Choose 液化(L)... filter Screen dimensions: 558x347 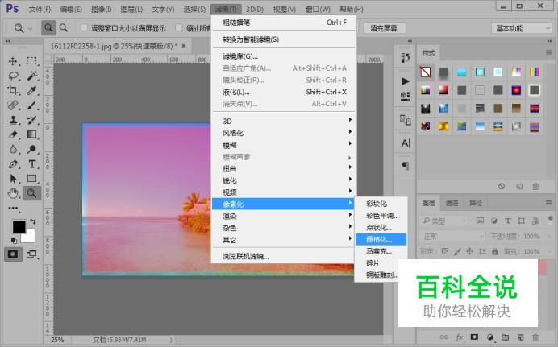[x=283, y=92]
